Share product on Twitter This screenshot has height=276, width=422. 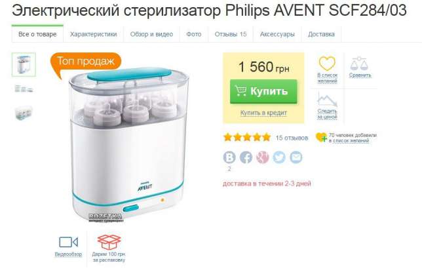(279, 157)
